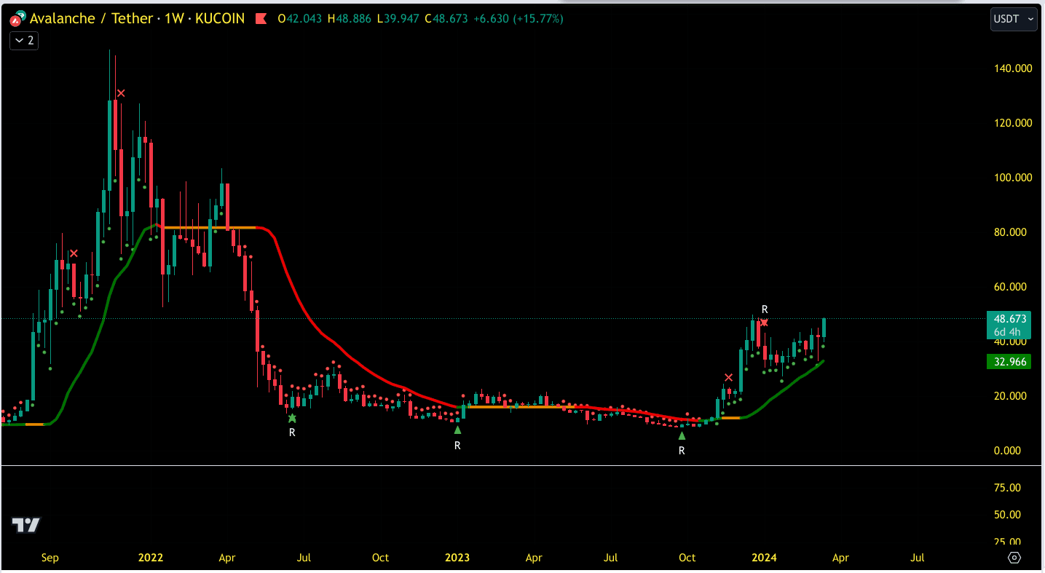
Task: Click the Avalanche / Tether symbol title
Action: pyautogui.click(x=92, y=19)
